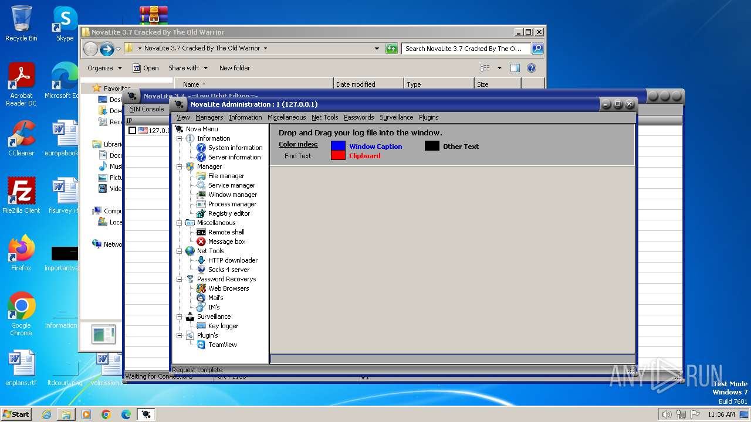
Task: Select Window manager in the tree
Action: 232,195
